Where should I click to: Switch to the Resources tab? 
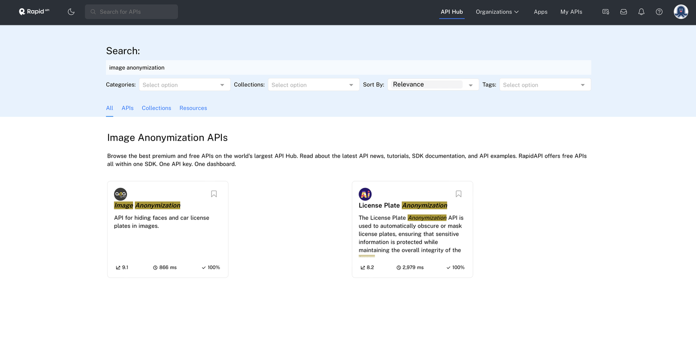(x=193, y=108)
